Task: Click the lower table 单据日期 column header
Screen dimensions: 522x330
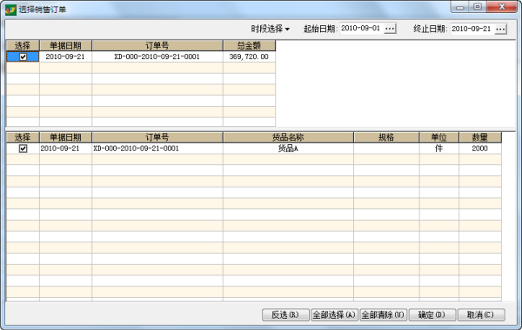Action: (x=65, y=137)
